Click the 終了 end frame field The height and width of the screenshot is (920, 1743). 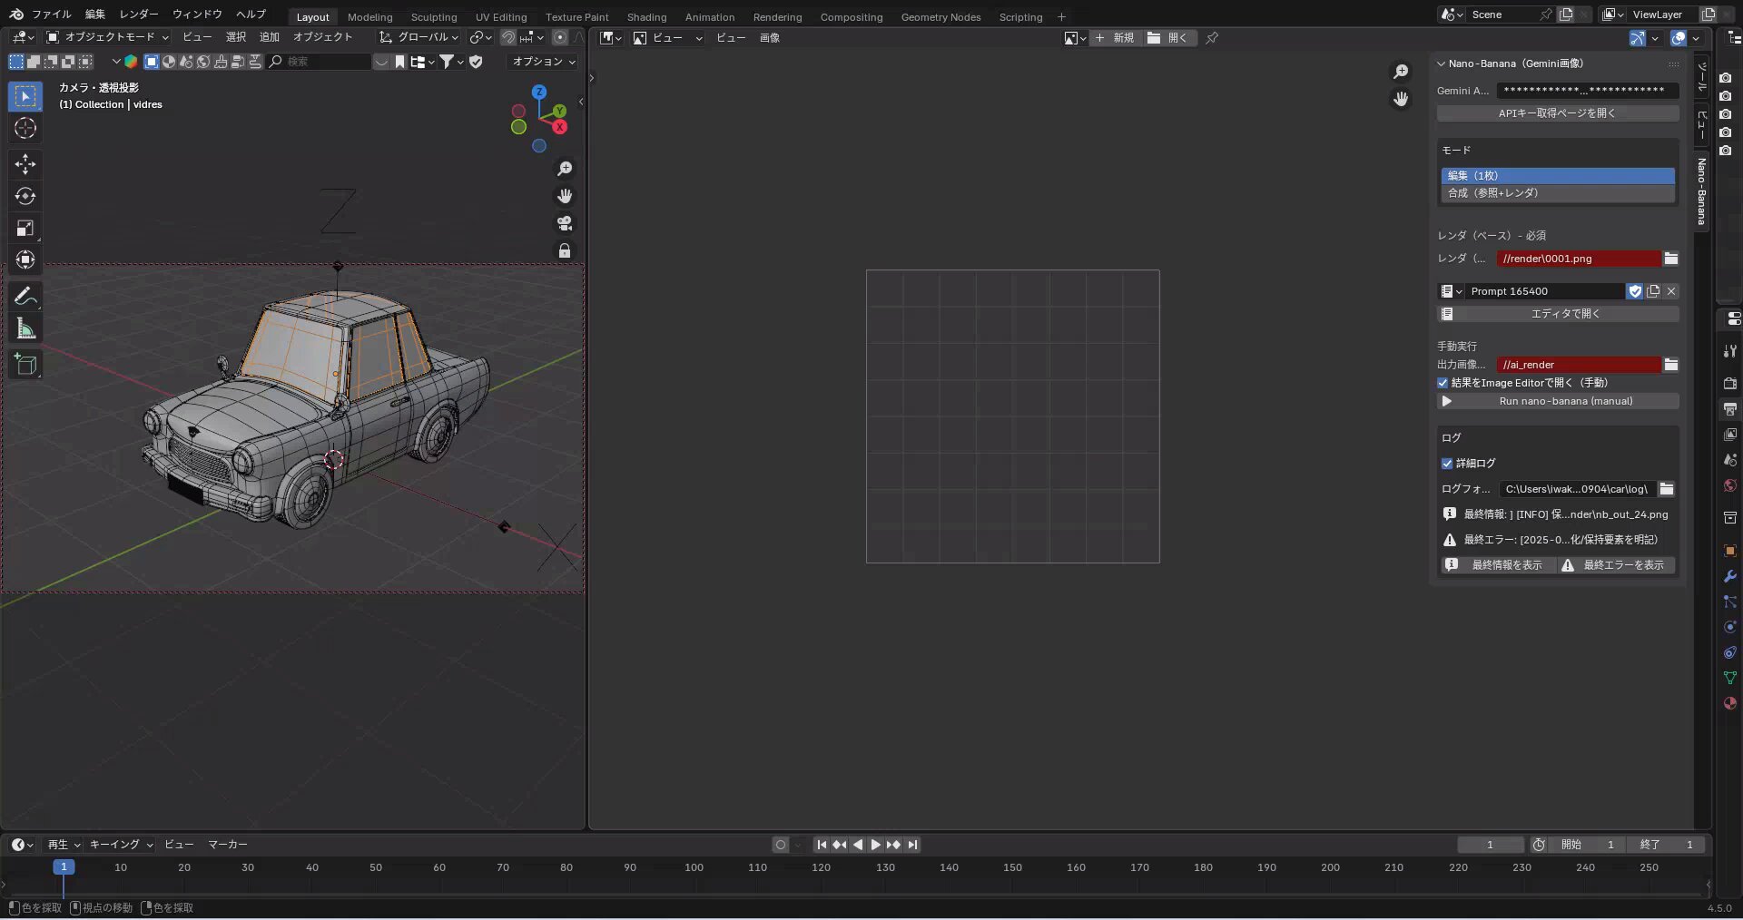pyautogui.click(x=1666, y=845)
